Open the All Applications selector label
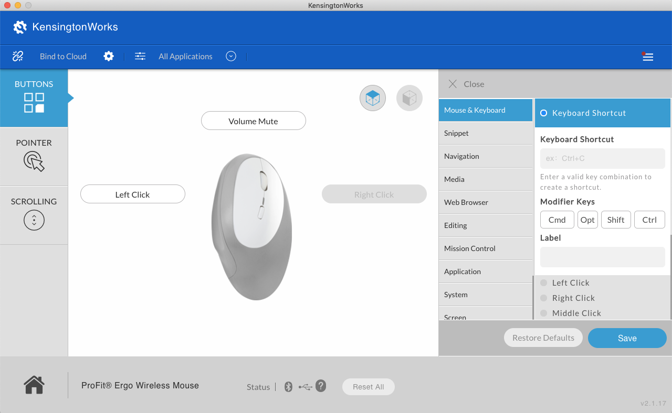The image size is (672, 413). pyautogui.click(x=185, y=56)
